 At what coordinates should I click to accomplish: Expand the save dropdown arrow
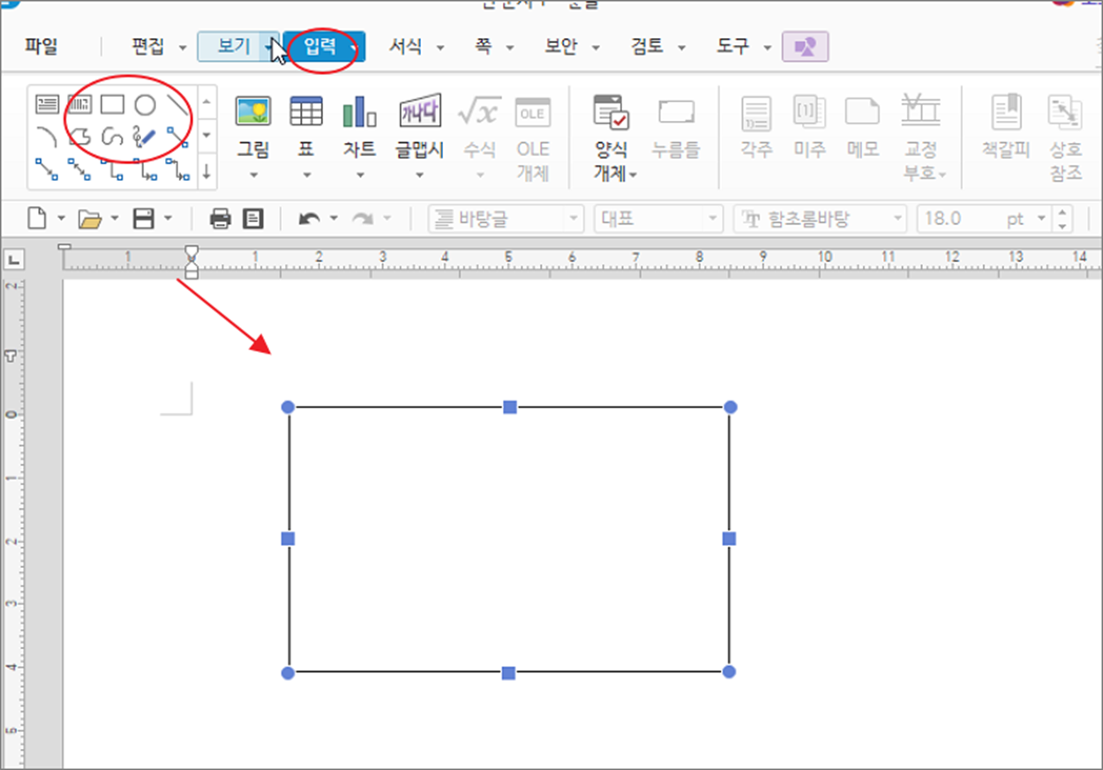(168, 219)
